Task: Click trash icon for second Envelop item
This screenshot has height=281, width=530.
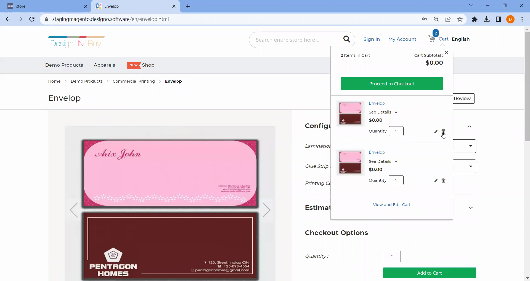Action: tap(443, 180)
